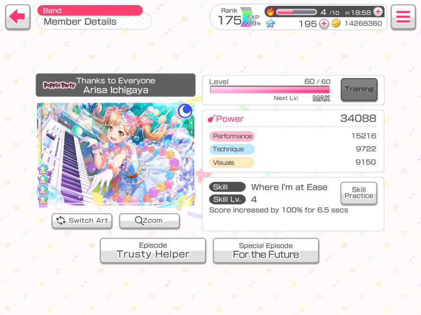Tap the flame boost icon
Screen dimensions: 421x315
(271, 12)
